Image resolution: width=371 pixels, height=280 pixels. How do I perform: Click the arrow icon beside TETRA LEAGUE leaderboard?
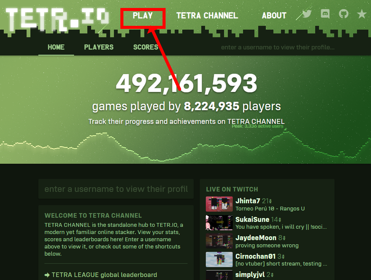(47, 275)
